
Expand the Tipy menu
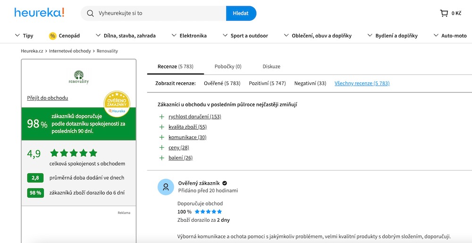coord(25,36)
